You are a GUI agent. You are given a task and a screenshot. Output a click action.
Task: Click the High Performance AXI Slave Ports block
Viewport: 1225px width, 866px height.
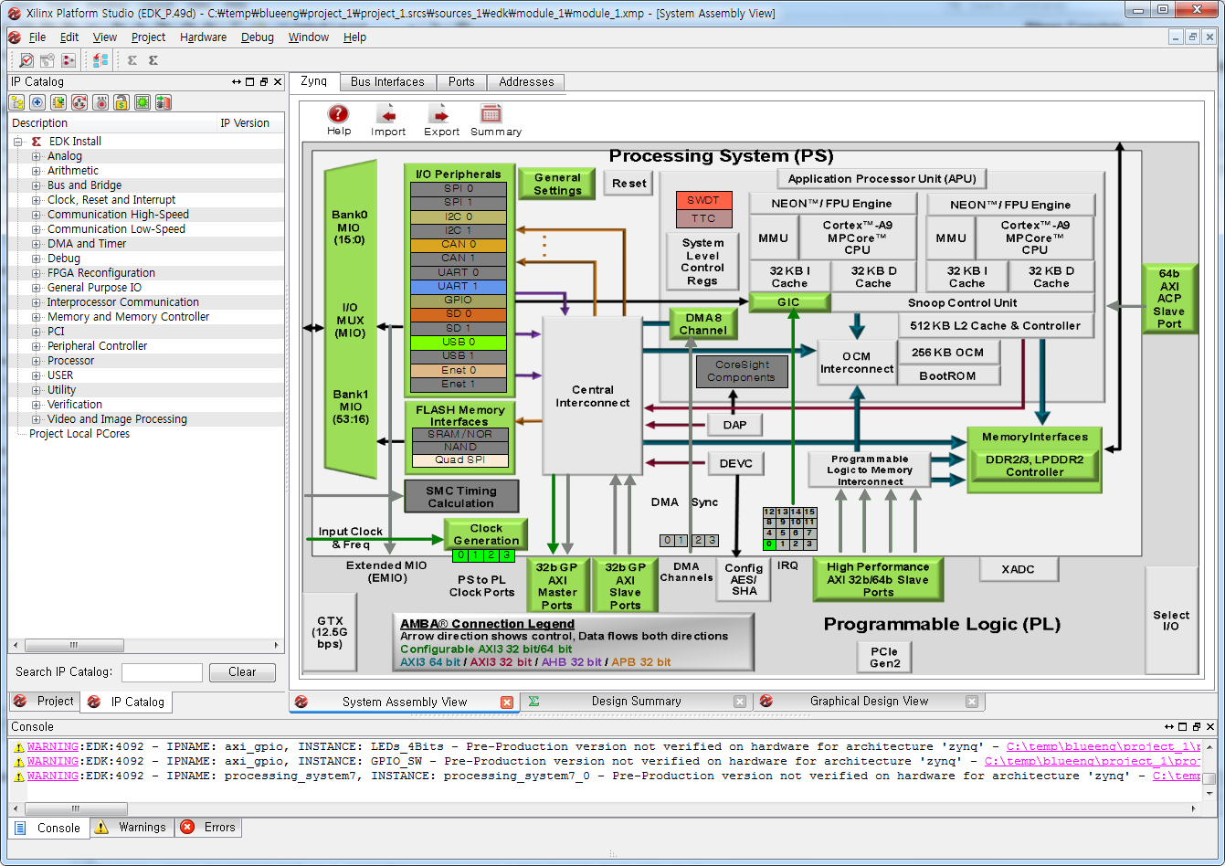coord(878,579)
